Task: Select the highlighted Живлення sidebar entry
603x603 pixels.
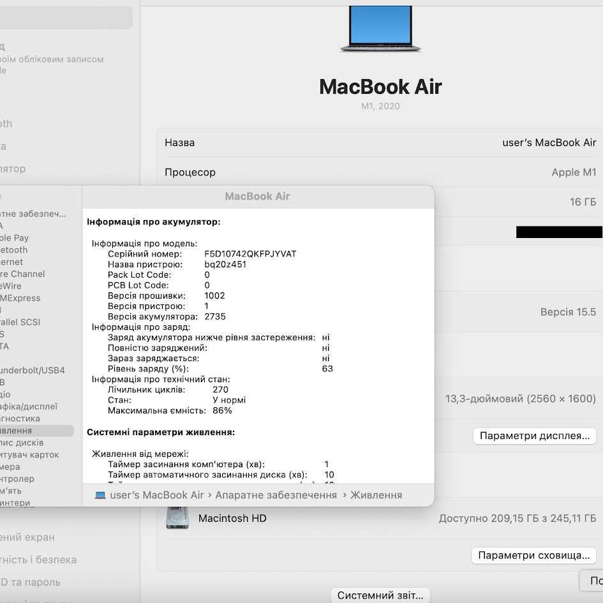Action: coord(36,430)
